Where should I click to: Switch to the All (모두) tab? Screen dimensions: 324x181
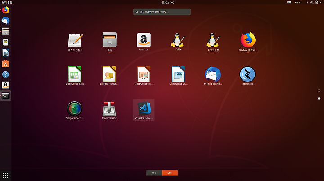click(x=170, y=173)
